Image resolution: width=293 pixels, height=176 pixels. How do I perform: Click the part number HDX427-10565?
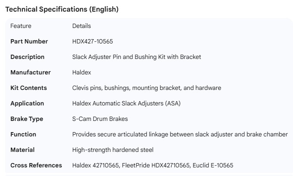(x=93, y=41)
